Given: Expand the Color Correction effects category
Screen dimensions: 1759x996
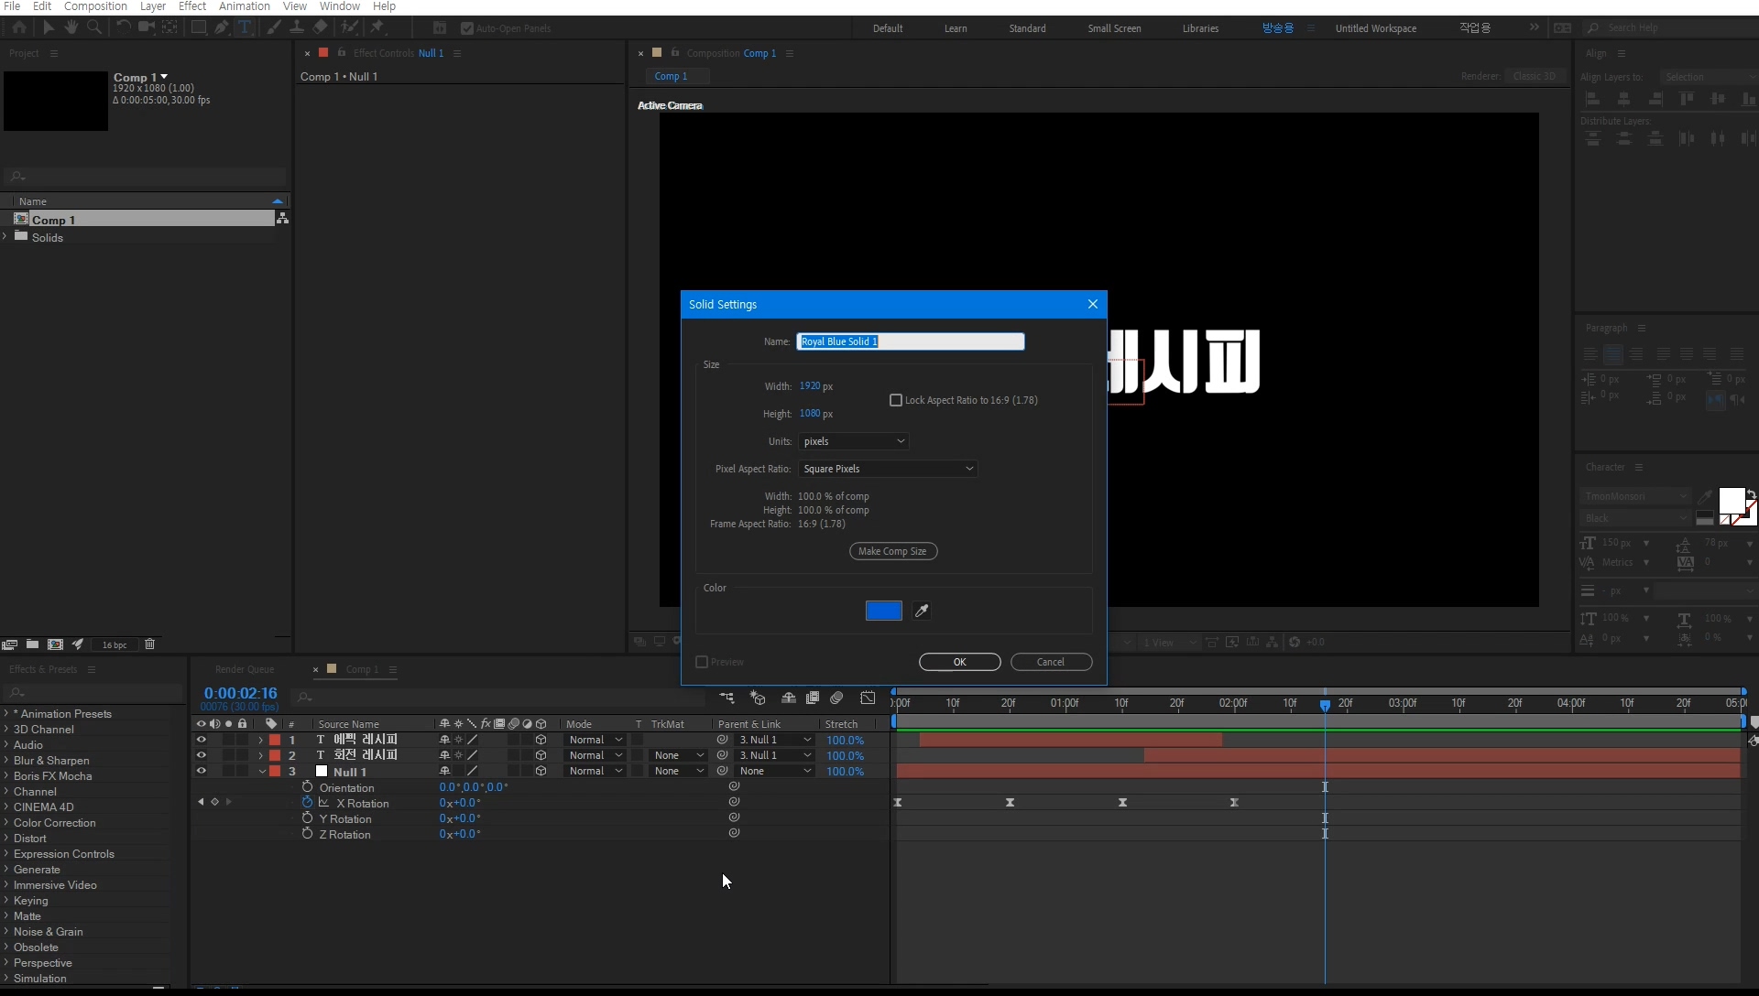Looking at the screenshot, I should 6,823.
